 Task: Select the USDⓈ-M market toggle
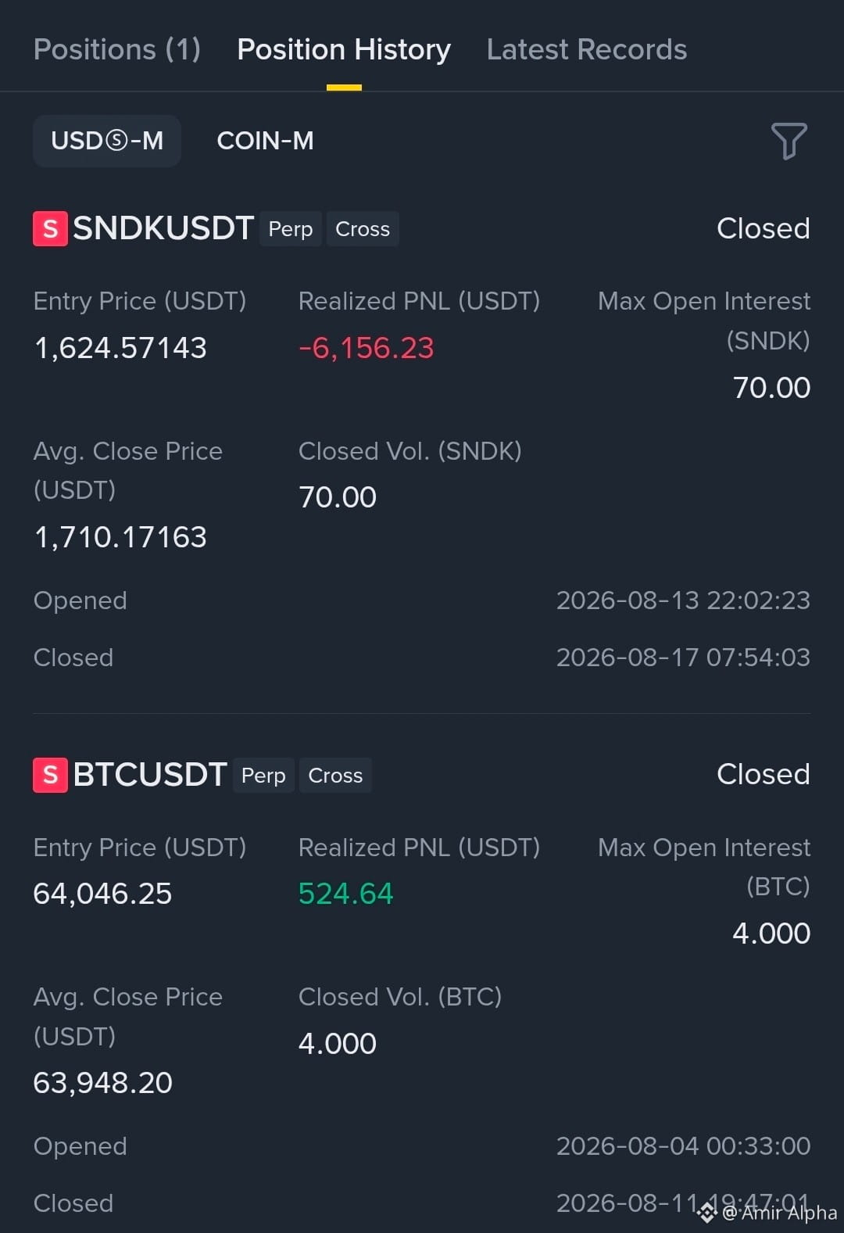[107, 141]
